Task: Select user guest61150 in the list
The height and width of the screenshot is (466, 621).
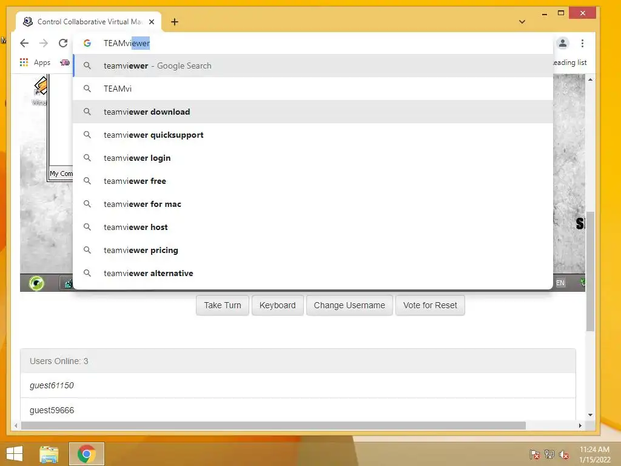Action: [x=298, y=385]
